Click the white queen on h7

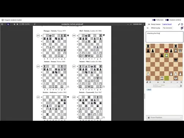[x=180, y=51]
